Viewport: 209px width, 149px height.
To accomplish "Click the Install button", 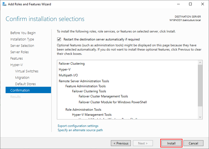I will point(171,143).
